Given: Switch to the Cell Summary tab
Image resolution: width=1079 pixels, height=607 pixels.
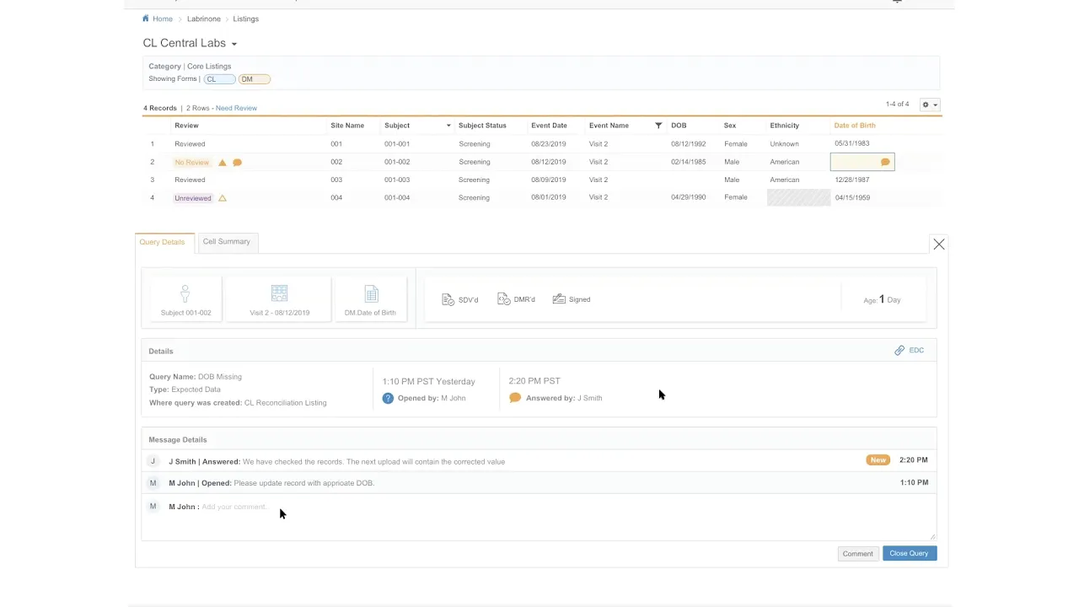Looking at the screenshot, I should (x=226, y=242).
